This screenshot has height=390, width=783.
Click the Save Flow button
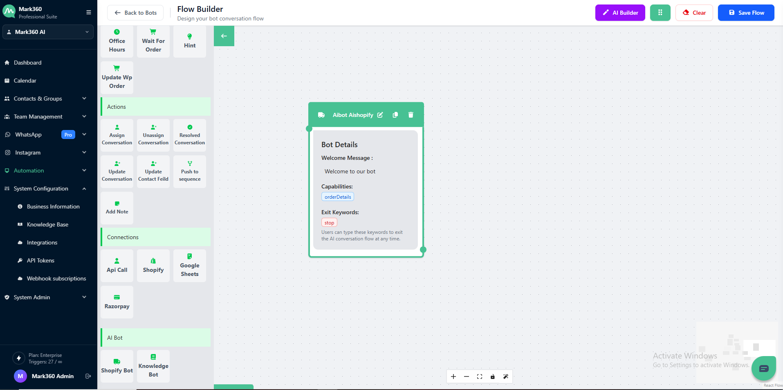tap(746, 13)
